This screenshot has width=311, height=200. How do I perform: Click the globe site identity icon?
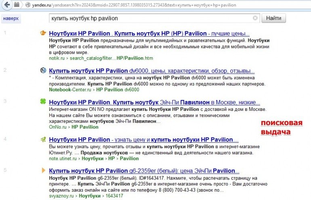(28, 6)
